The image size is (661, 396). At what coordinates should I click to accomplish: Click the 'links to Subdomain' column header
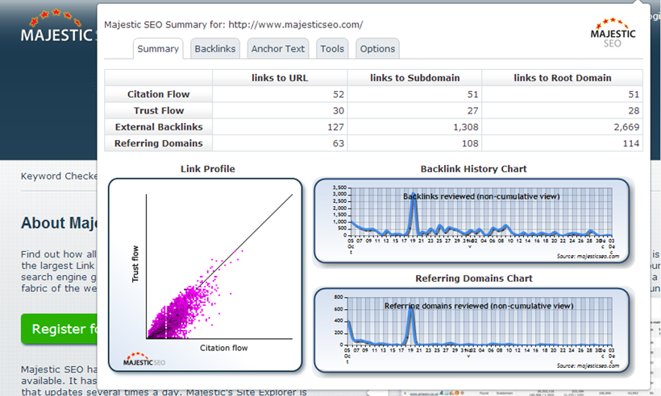click(415, 78)
